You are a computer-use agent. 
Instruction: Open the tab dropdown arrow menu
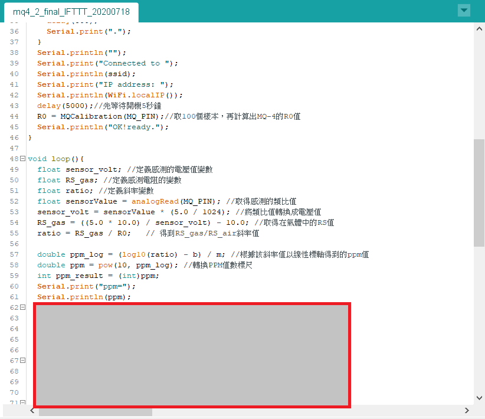(x=464, y=10)
